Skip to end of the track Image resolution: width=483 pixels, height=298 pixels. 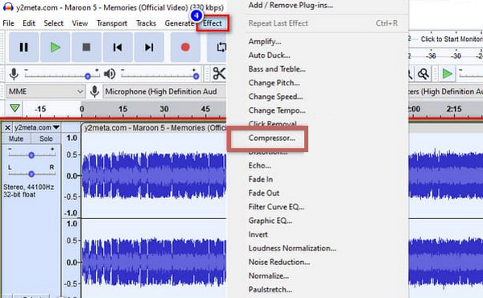click(149, 48)
